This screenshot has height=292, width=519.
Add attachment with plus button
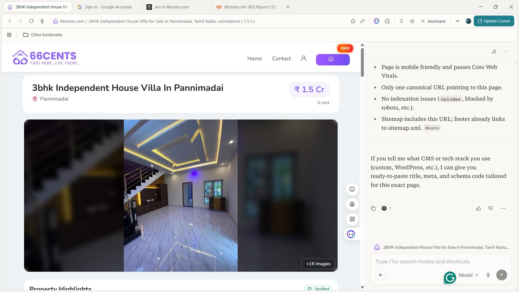point(380,275)
